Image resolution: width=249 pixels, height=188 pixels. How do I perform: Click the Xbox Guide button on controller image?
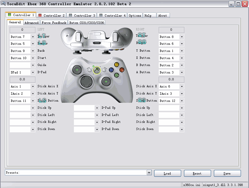click(97, 70)
